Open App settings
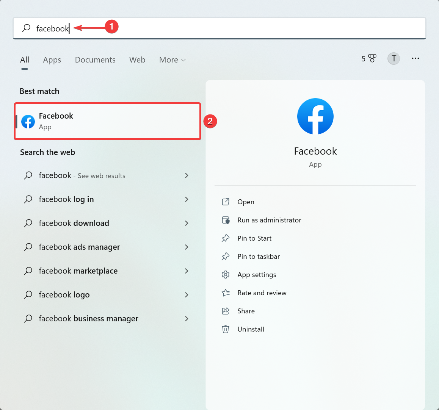Screen dimensions: 439x410 (x=257, y=275)
